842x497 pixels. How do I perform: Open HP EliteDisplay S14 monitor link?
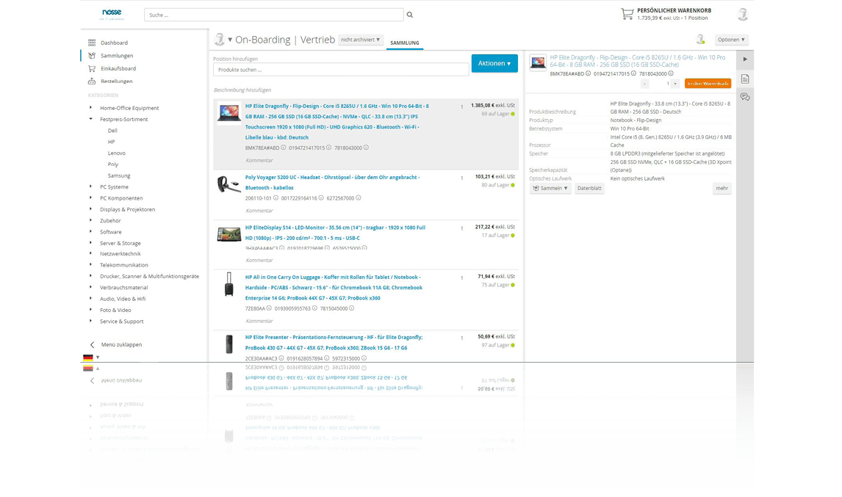point(335,233)
